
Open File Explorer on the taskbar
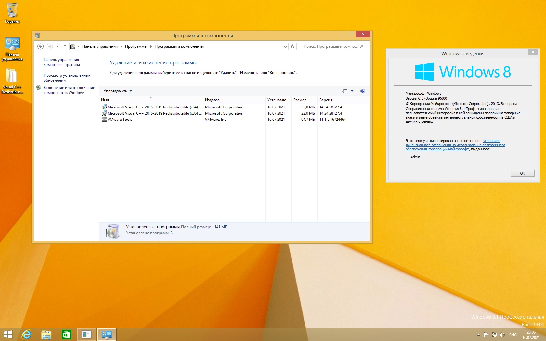pyautogui.click(x=46, y=334)
